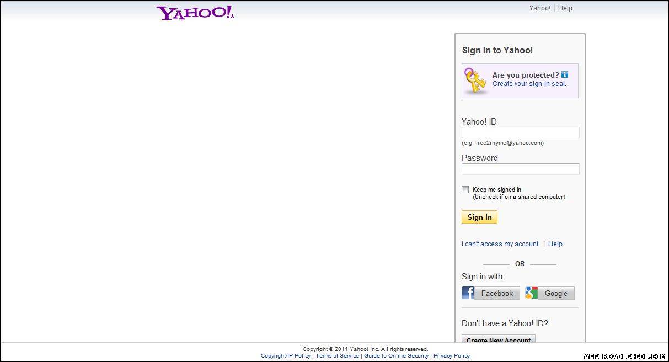Open Guide to Online Security footer link

(x=397, y=356)
